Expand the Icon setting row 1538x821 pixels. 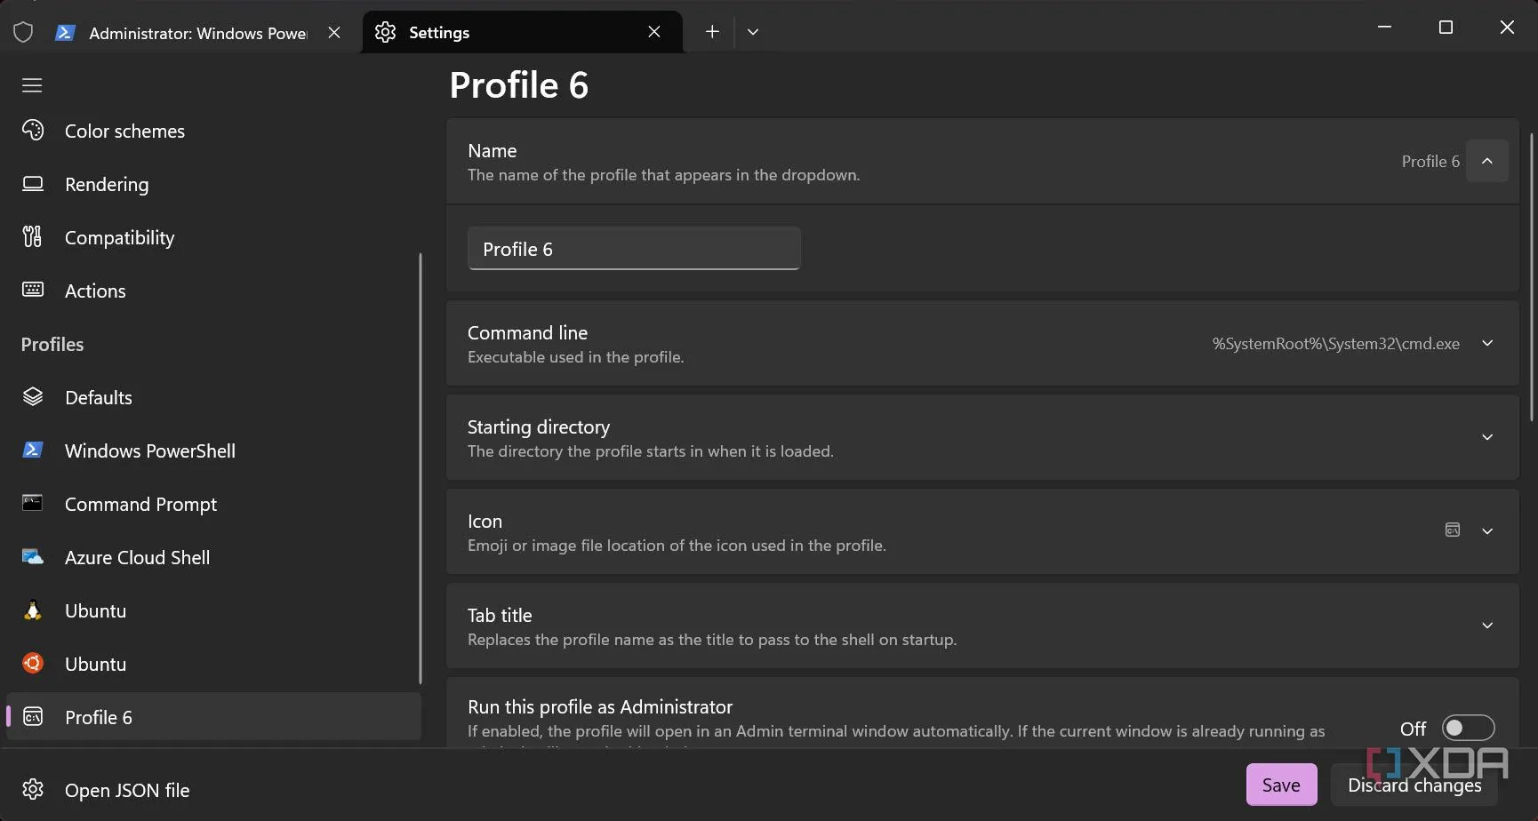pos(1486,531)
